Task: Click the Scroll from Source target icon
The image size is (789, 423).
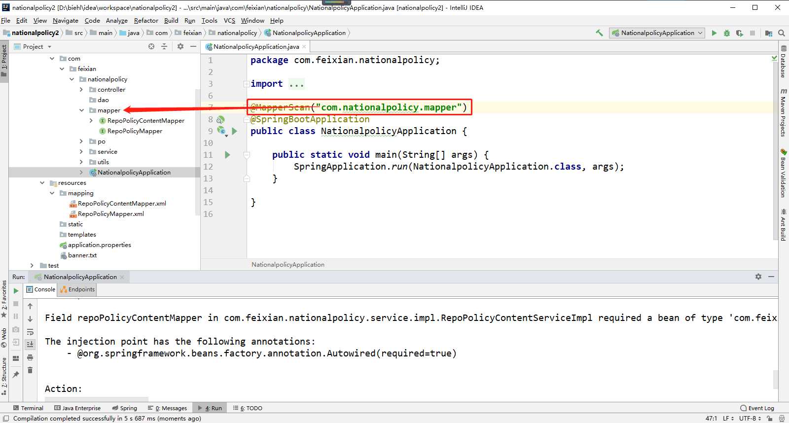Action: pos(151,46)
